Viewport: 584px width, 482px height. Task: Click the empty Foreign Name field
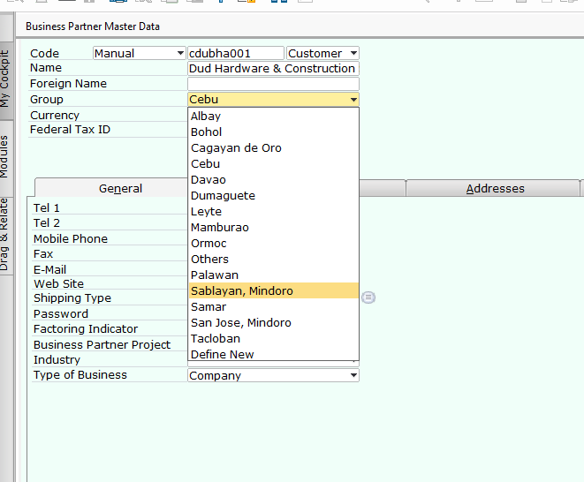(272, 84)
